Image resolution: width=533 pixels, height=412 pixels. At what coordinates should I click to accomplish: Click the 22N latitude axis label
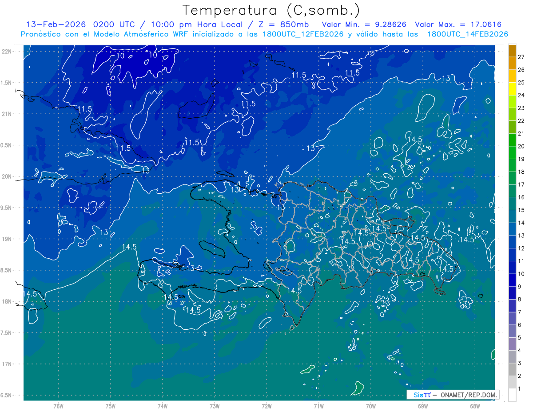click(7, 51)
